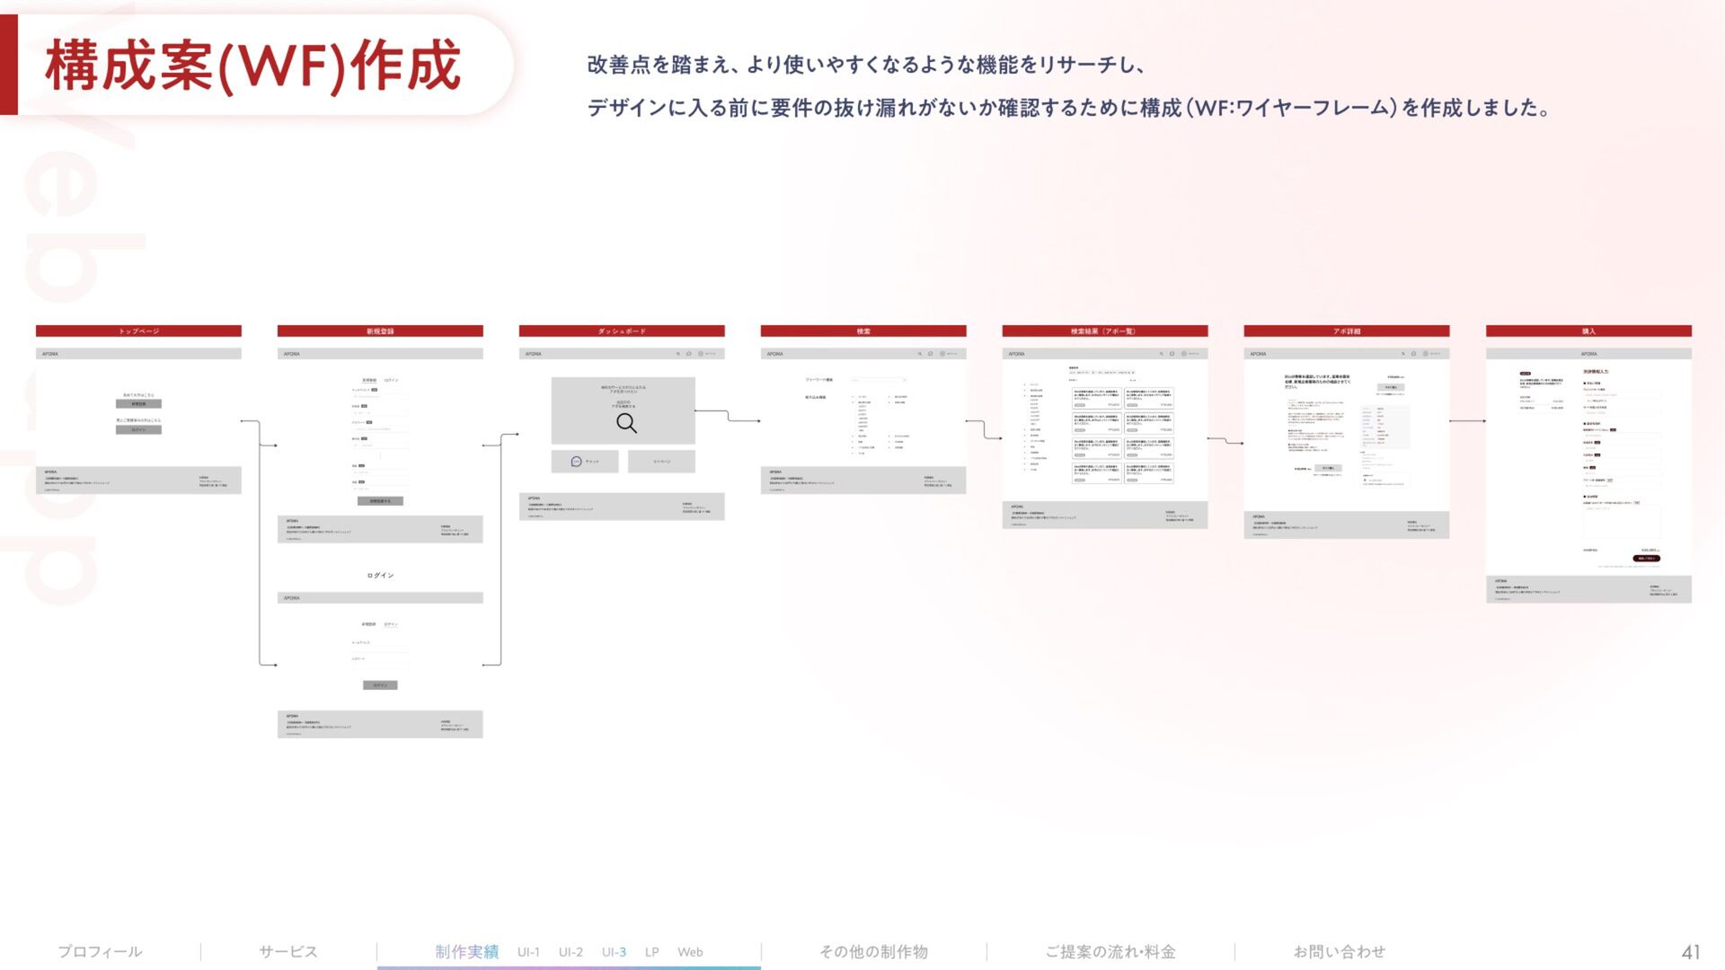Click the 検索 red header label
The image size is (1725, 970).
(x=863, y=331)
